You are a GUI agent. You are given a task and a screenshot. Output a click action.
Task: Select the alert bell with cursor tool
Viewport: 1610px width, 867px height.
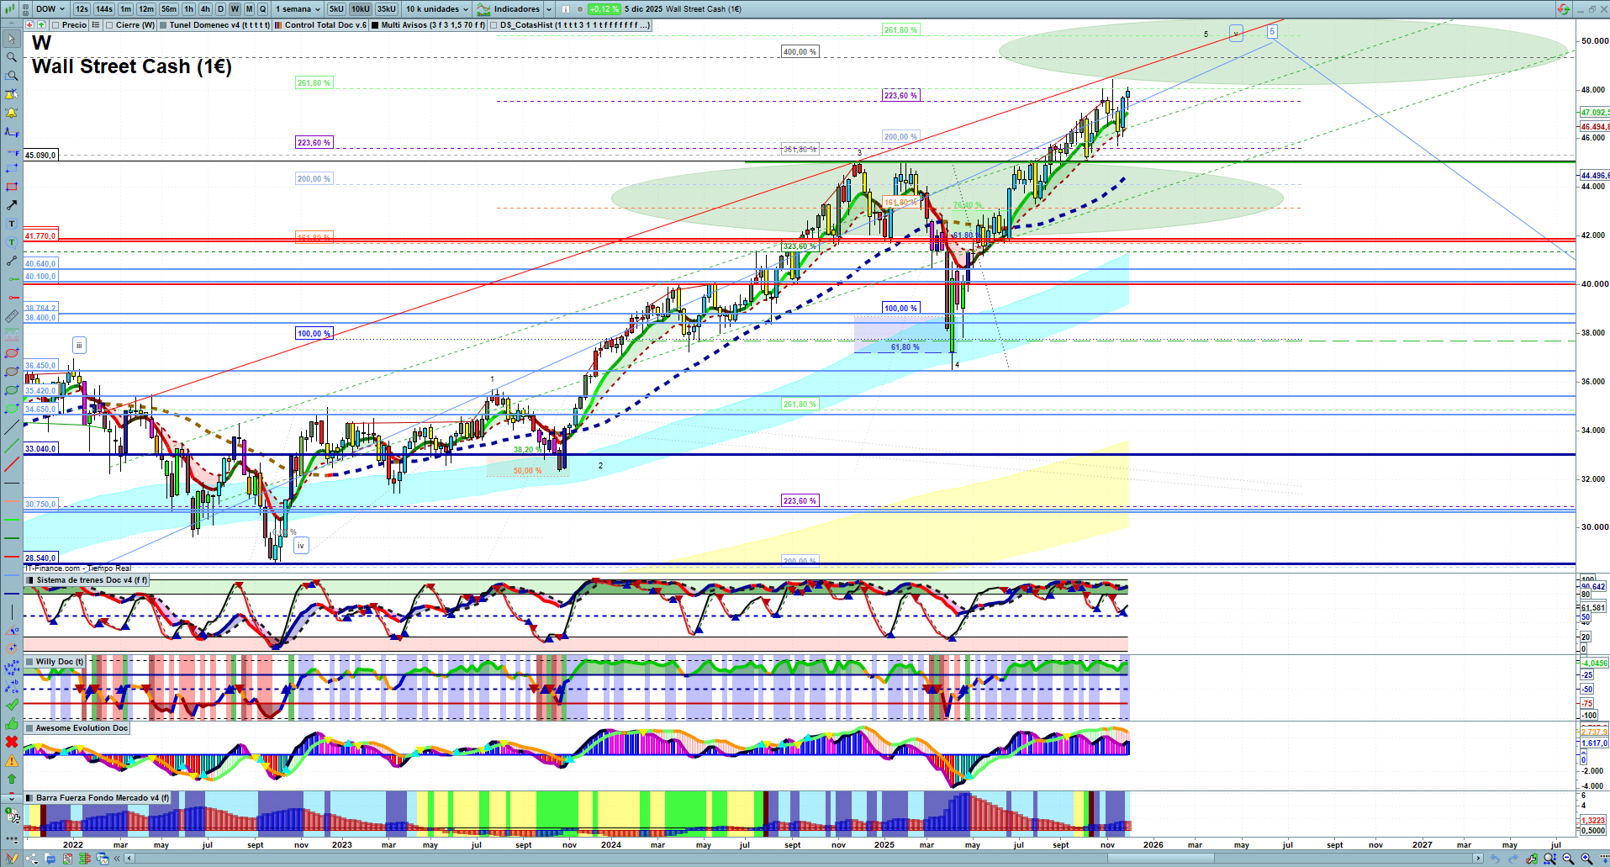[x=12, y=94]
